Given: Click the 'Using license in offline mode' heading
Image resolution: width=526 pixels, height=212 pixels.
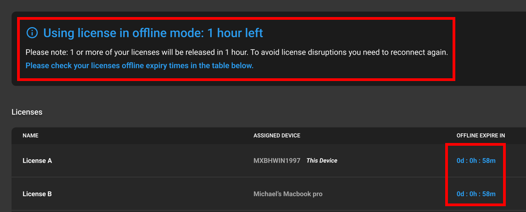Looking at the screenshot, I should click(124, 33).
